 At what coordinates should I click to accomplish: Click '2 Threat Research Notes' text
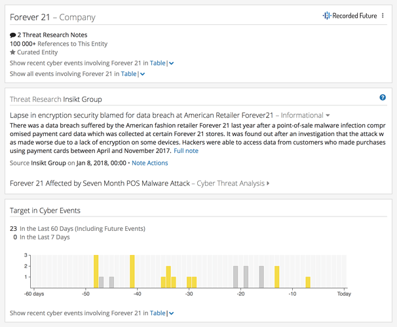click(x=52, y=35)
